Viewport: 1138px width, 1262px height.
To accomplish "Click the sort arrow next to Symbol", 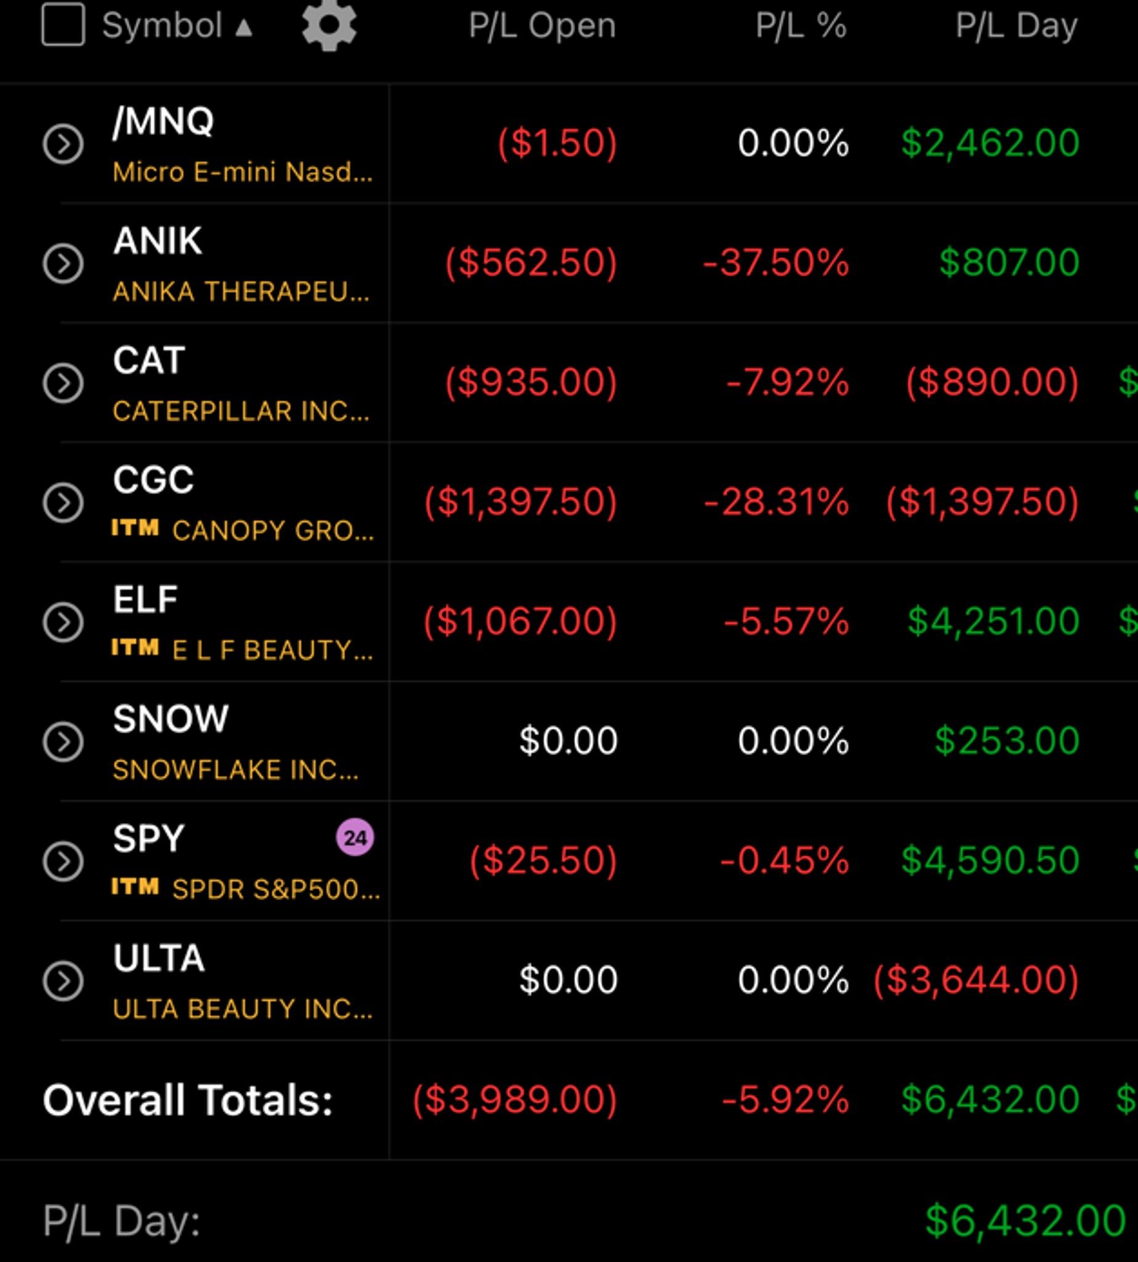I will point(244,27).
